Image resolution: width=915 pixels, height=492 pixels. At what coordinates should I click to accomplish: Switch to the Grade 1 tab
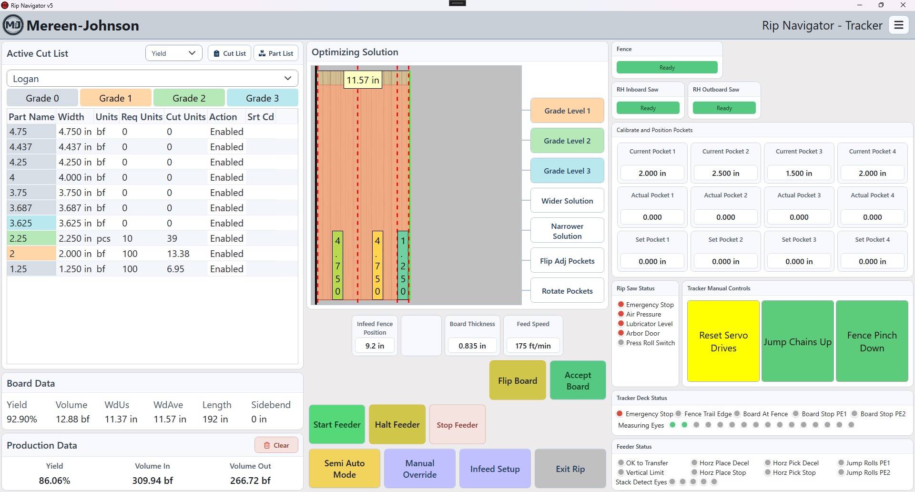click(x=116, y=98)
